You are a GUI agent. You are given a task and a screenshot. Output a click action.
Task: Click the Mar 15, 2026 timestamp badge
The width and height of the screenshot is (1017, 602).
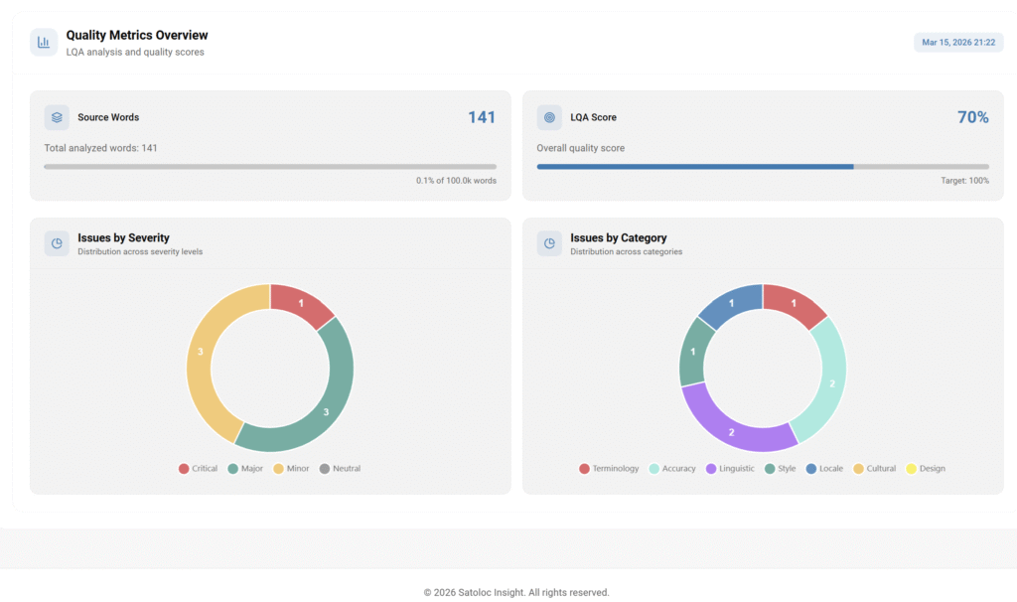click(x=958, y=43)
